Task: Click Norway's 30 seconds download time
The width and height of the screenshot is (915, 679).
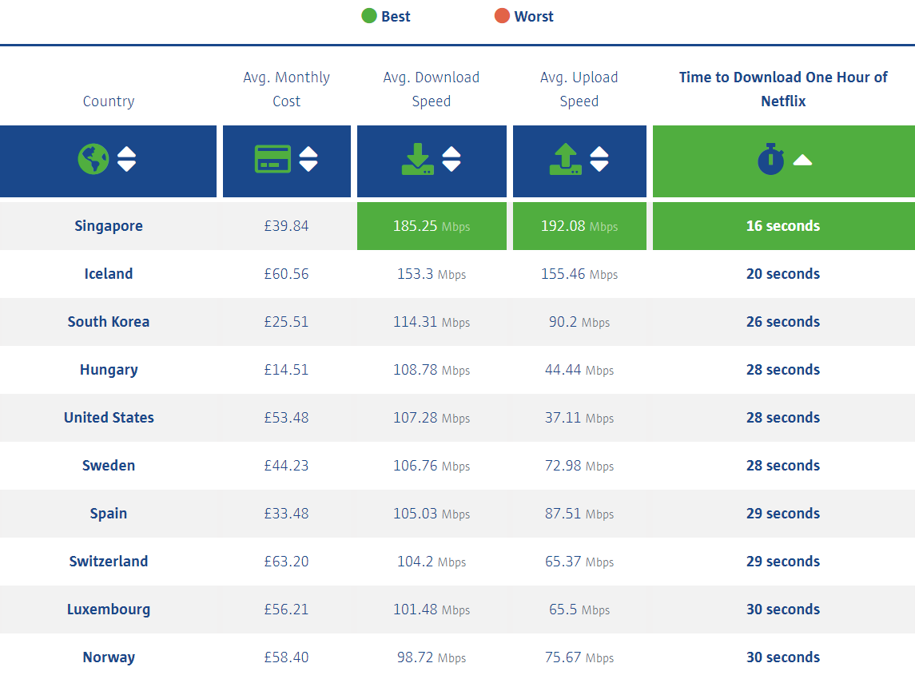Action: tap(783, 657)
